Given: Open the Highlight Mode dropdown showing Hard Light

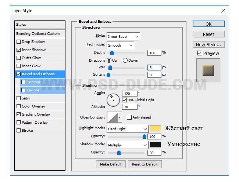Looking at the screenshot, I should [128, 129].
